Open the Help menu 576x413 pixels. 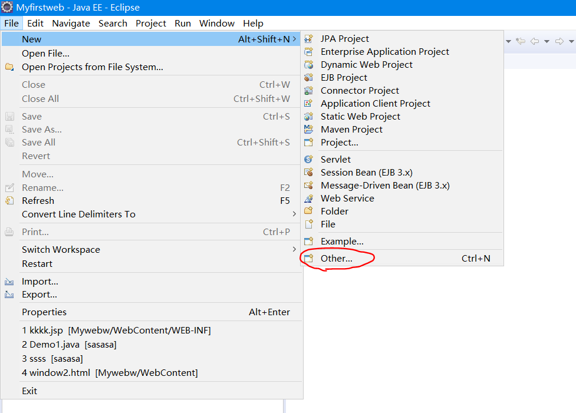click(x=253, y=23)
